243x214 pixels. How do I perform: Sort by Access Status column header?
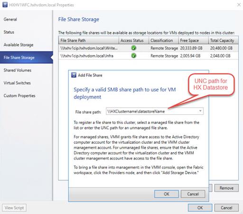click(x=134, y=40)
